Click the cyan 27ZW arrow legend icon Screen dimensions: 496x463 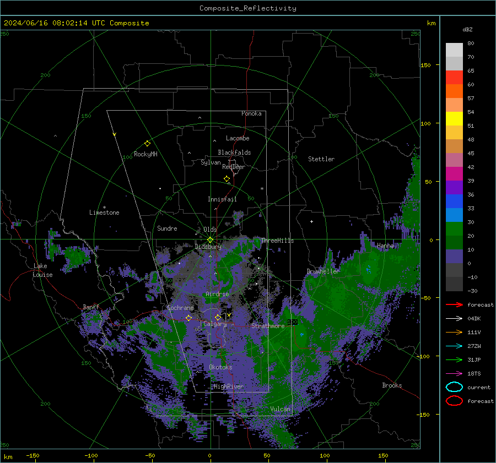454,346
